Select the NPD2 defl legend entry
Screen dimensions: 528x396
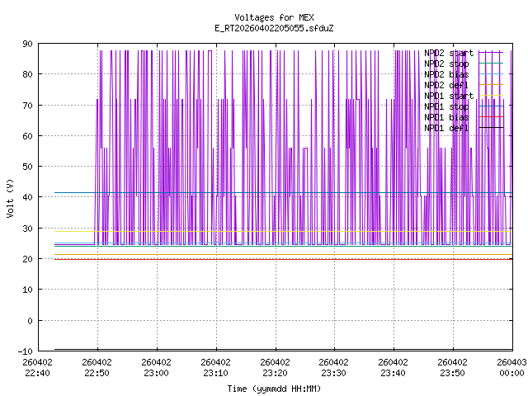pyautogui.click(x=446, y=85)
